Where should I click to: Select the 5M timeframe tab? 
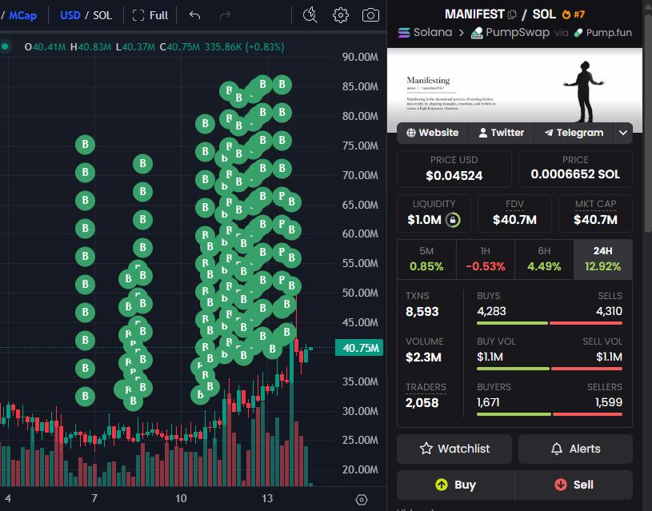coord(426,259)
